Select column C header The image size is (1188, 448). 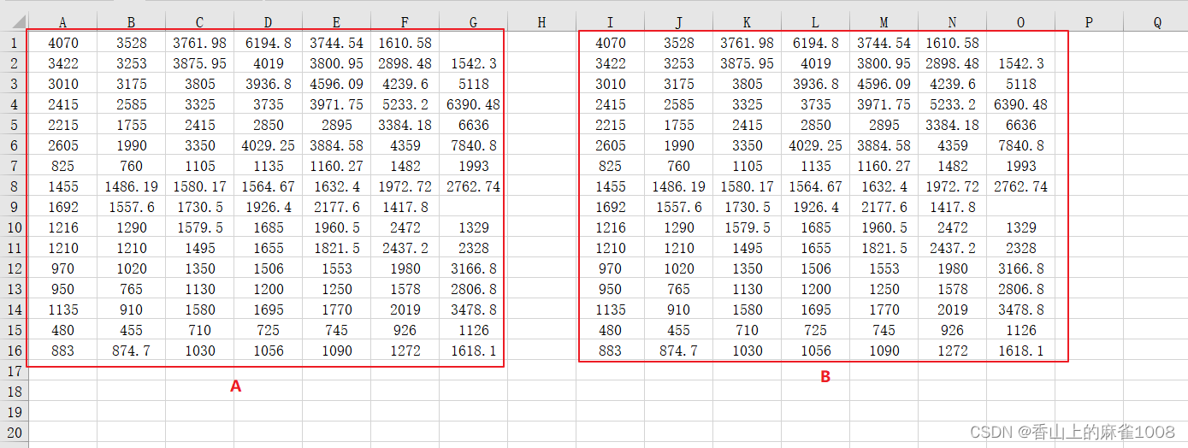[x=200, y=22]
